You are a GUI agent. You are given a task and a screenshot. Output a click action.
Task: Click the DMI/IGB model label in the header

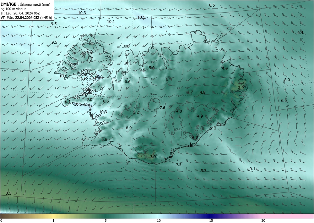[x=8, y=4]
